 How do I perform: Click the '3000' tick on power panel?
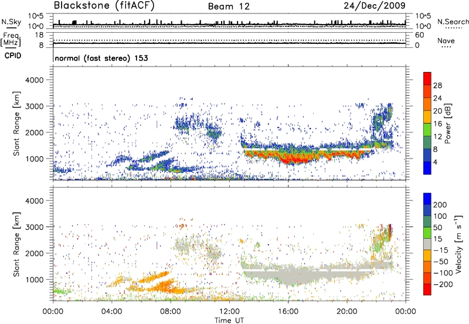point(34,106)
